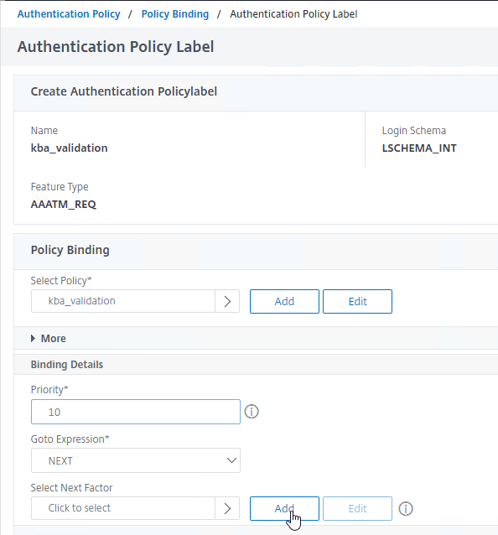Go back to Policy Binding breadcrumb
This screenshot has width=498, height=535.
(175, 14)
